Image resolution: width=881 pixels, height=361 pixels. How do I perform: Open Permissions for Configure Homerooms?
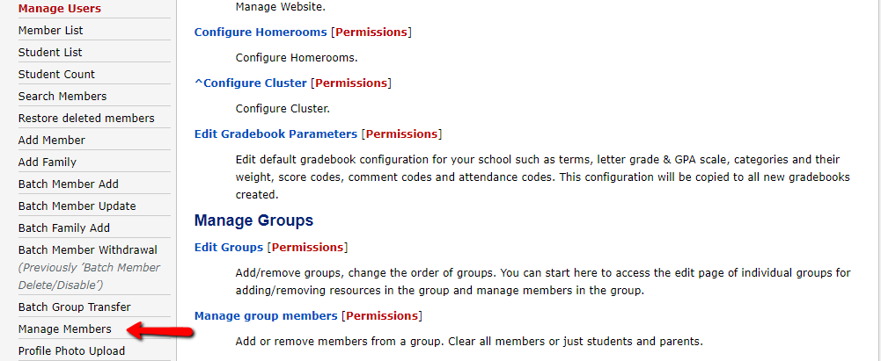[371, 32]
